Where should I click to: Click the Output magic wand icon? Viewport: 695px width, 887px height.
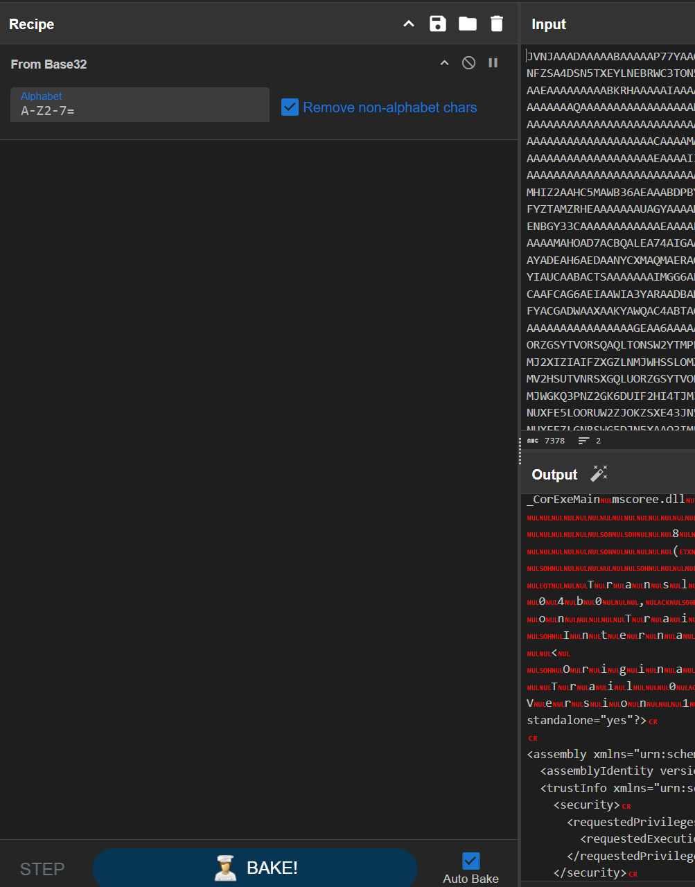(x=599, y=474)
